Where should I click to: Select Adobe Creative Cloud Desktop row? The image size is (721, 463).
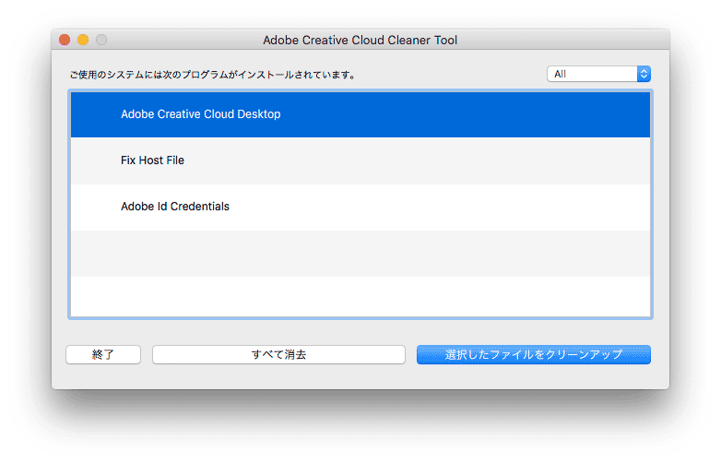(x=360, y=114)
